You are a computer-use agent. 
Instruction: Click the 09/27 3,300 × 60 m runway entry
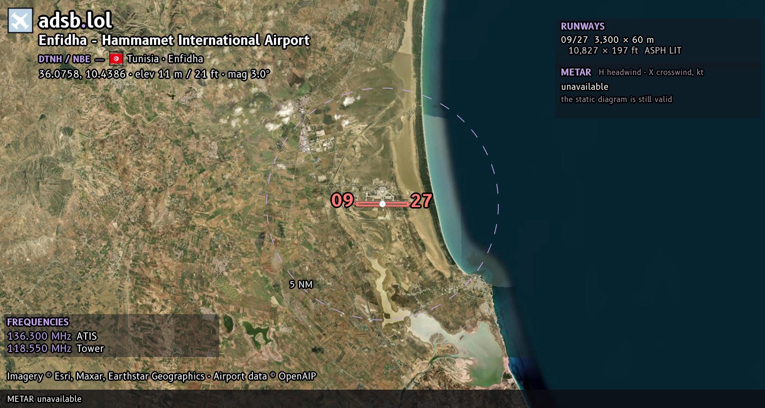point(607,40)
